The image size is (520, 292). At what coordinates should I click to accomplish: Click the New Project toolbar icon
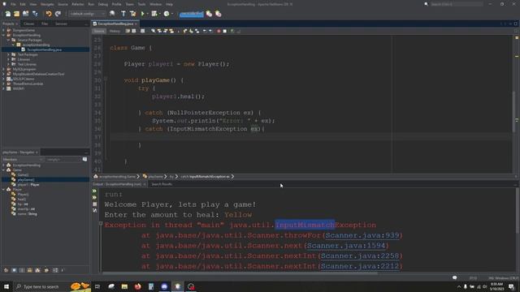click(x=16, y=14)
